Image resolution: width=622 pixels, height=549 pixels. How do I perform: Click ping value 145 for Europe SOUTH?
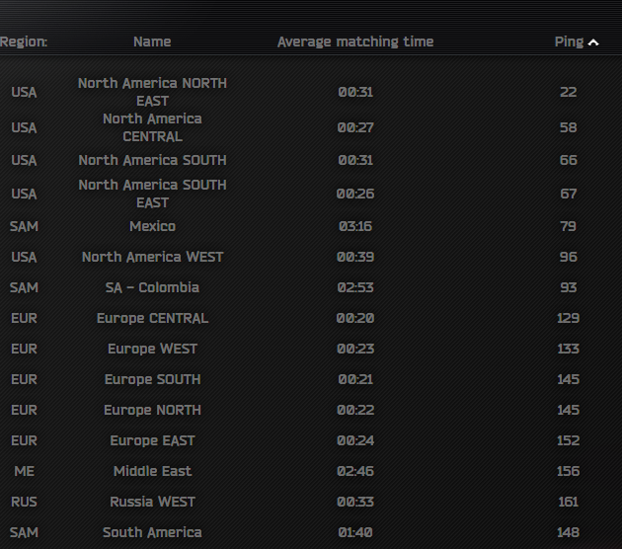pos(568,379)
